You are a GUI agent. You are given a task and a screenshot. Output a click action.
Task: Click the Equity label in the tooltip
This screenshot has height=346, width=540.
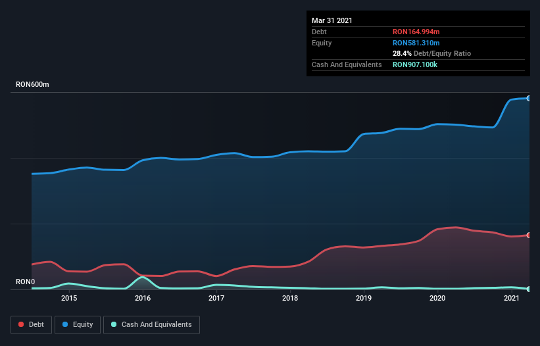pyautogui.click(x=322, y=43)
